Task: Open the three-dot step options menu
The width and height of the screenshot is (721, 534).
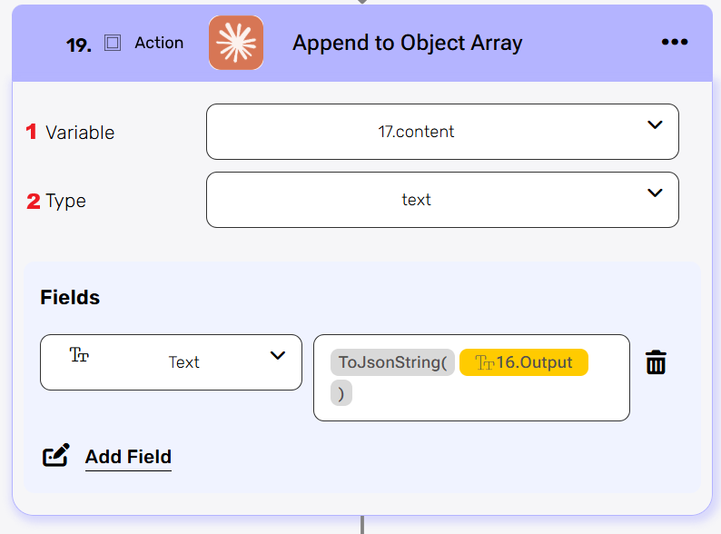Action: (675, 43)
